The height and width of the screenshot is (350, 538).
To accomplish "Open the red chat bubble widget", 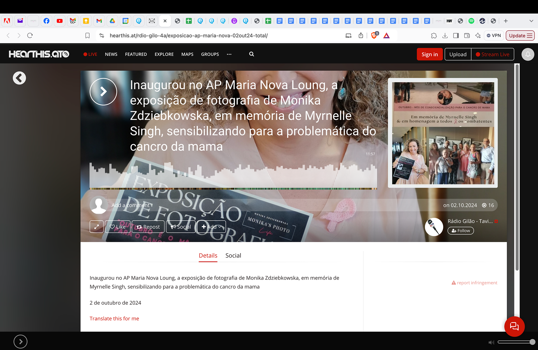I will click(x=514, y=326).
